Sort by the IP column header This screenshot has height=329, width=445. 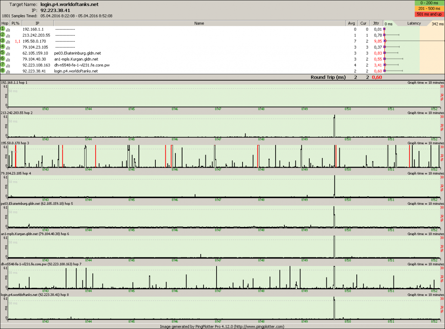38,23
